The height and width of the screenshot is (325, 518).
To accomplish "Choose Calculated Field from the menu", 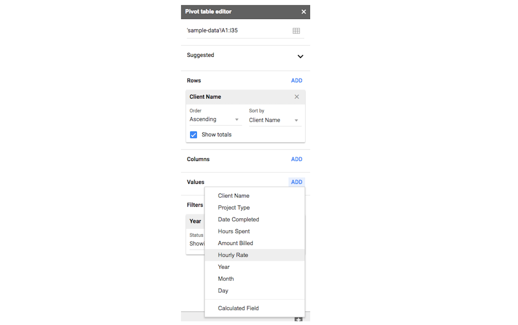I will (238, 308).
